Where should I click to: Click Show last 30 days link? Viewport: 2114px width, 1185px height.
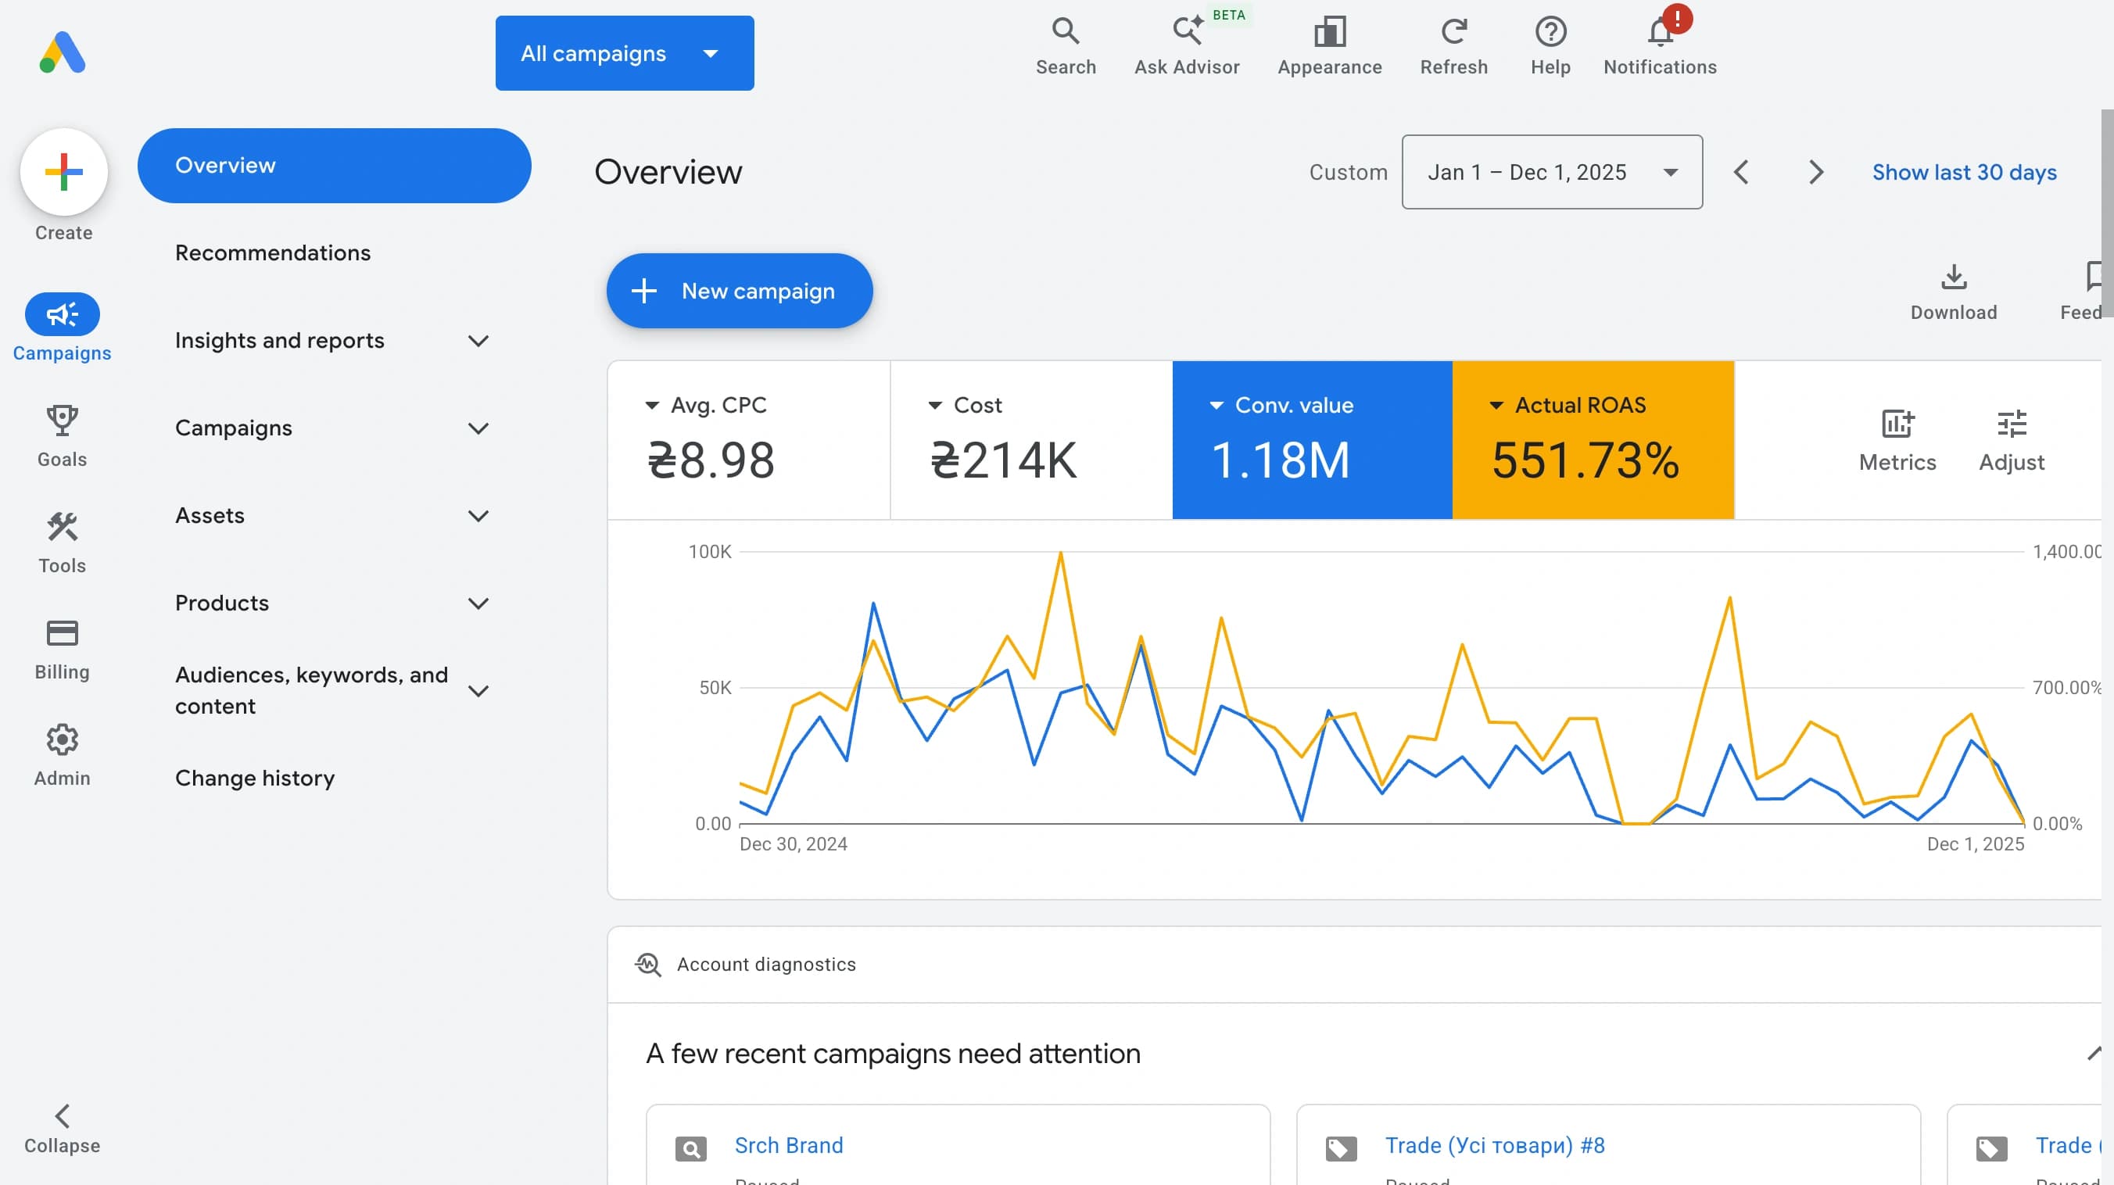pyautogui.click(x=1964, y=172)
